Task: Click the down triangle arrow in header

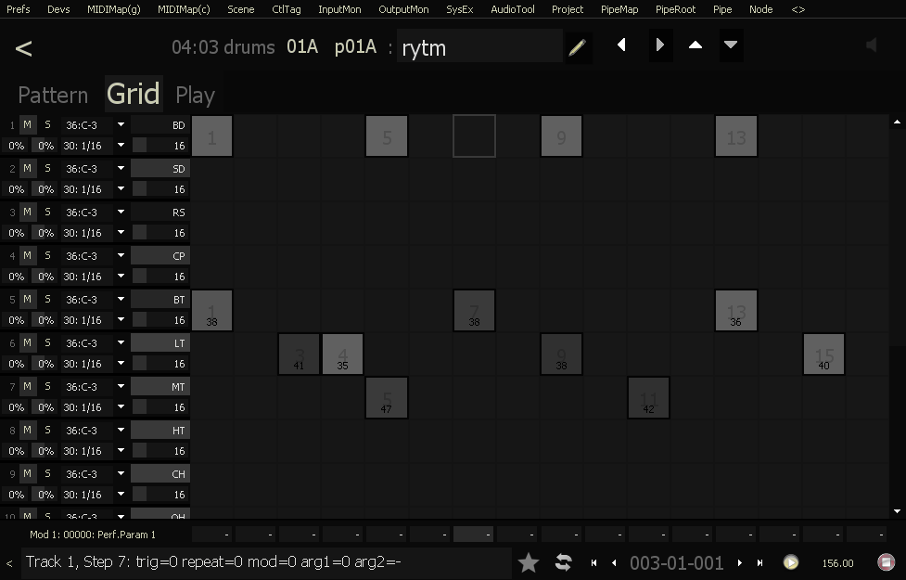Action: pos(731,45)
